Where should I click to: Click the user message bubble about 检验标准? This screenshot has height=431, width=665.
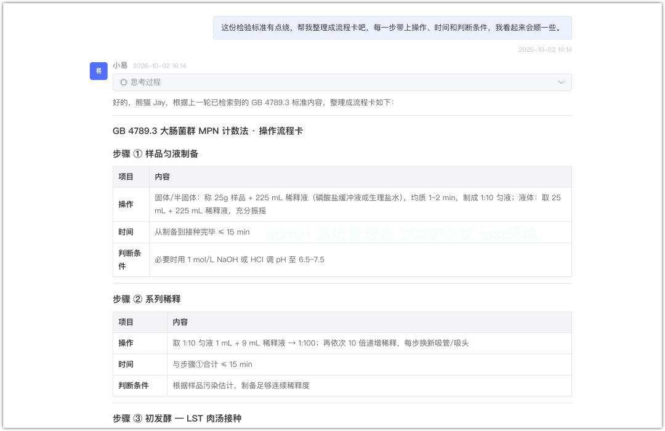coord(392,28)
